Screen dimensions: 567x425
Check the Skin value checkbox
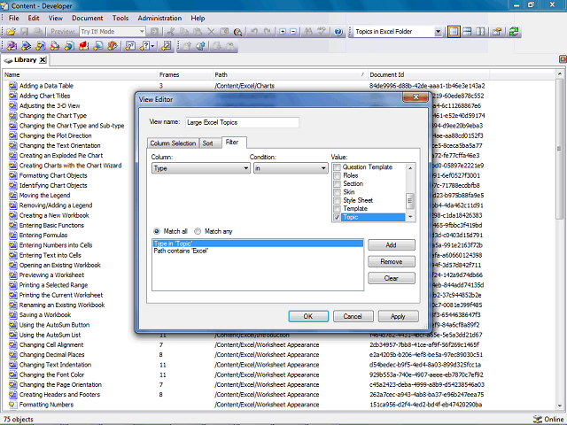pyautogui.click(x=337, y=192)
